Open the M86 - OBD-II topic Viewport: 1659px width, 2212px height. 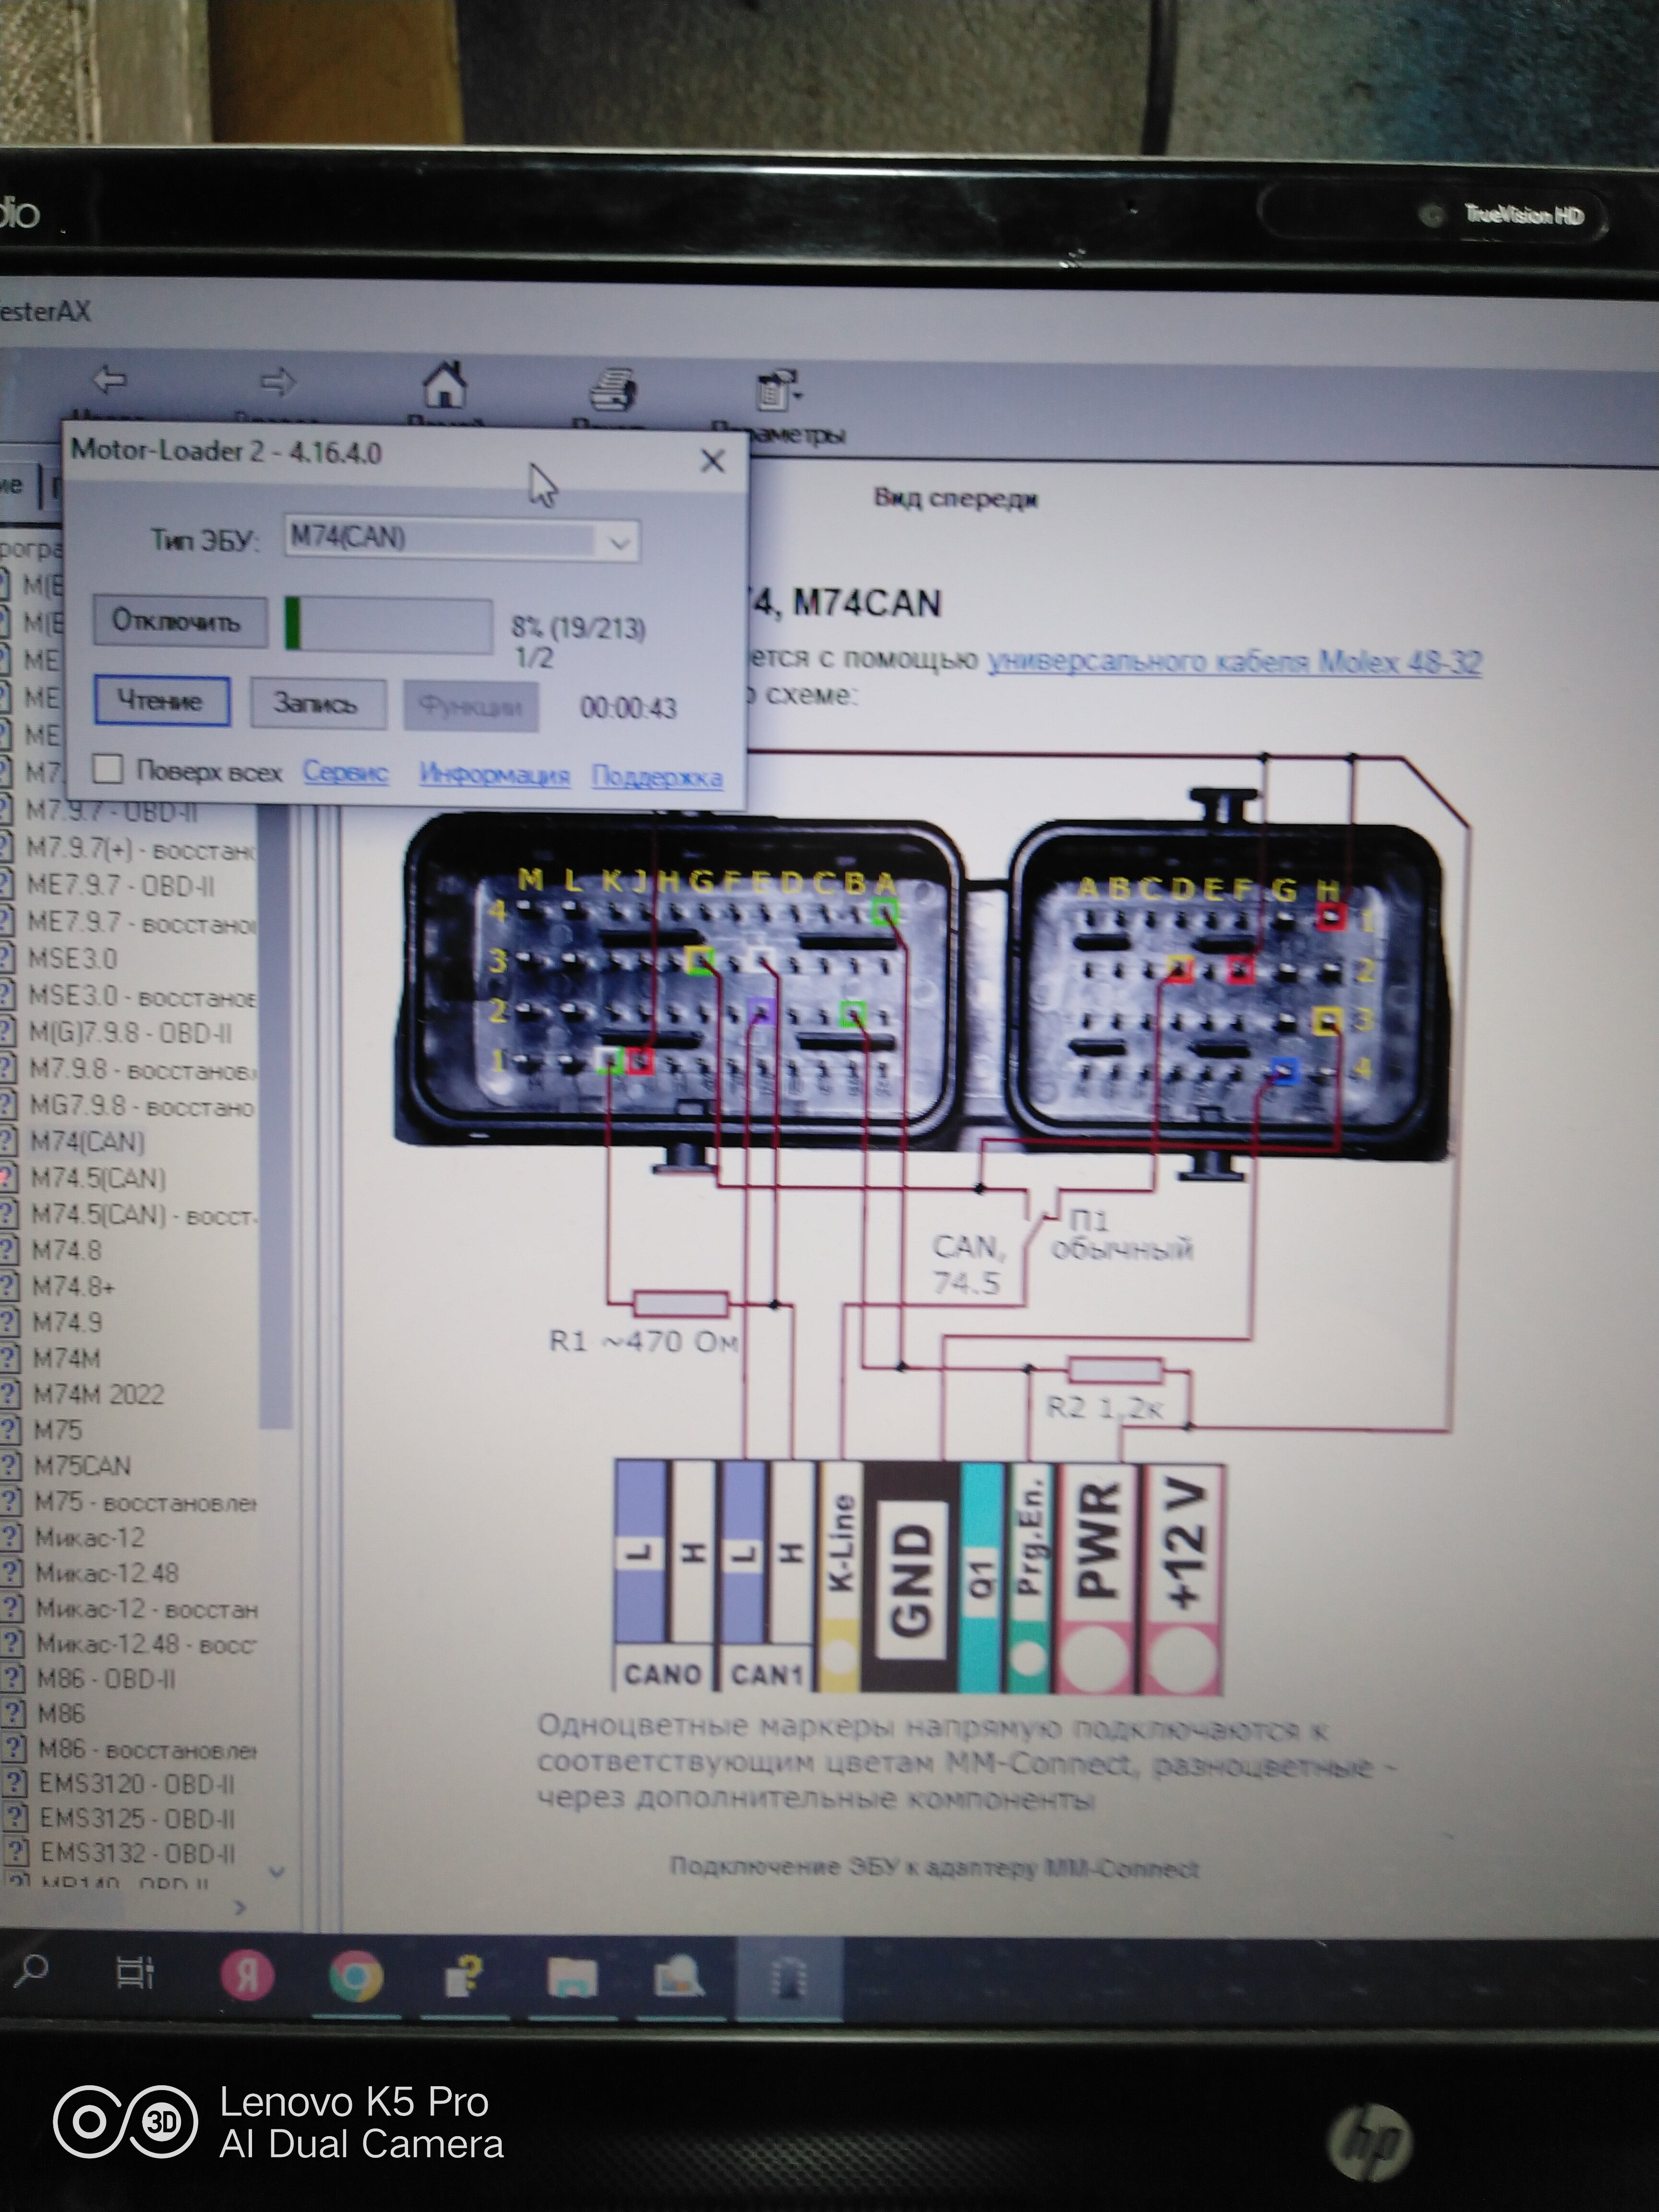pos(106,1679)
